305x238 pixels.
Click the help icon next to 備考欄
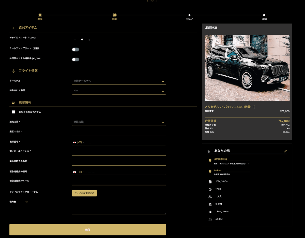pyautogui.click(x=26, y=202)
